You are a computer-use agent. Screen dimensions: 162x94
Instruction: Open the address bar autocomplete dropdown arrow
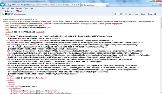pyautogui.click(x=72, y=5)
